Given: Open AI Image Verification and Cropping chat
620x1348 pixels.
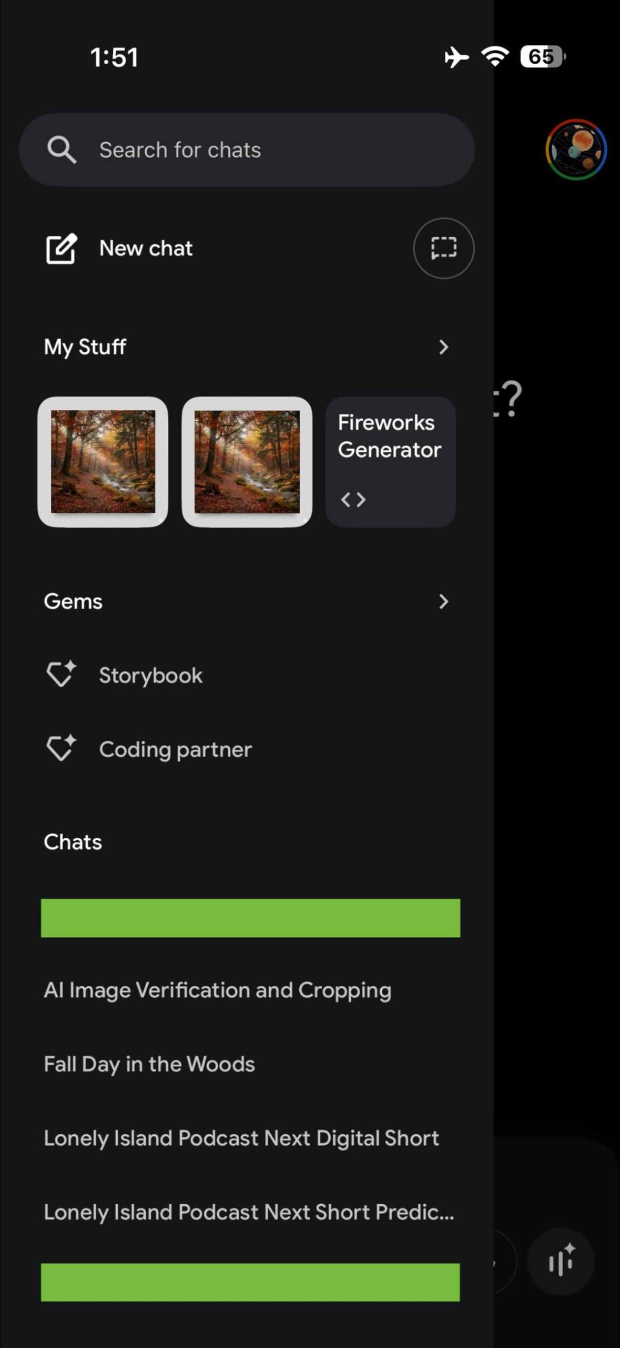Looking at the screenshot, I should 217,990.
